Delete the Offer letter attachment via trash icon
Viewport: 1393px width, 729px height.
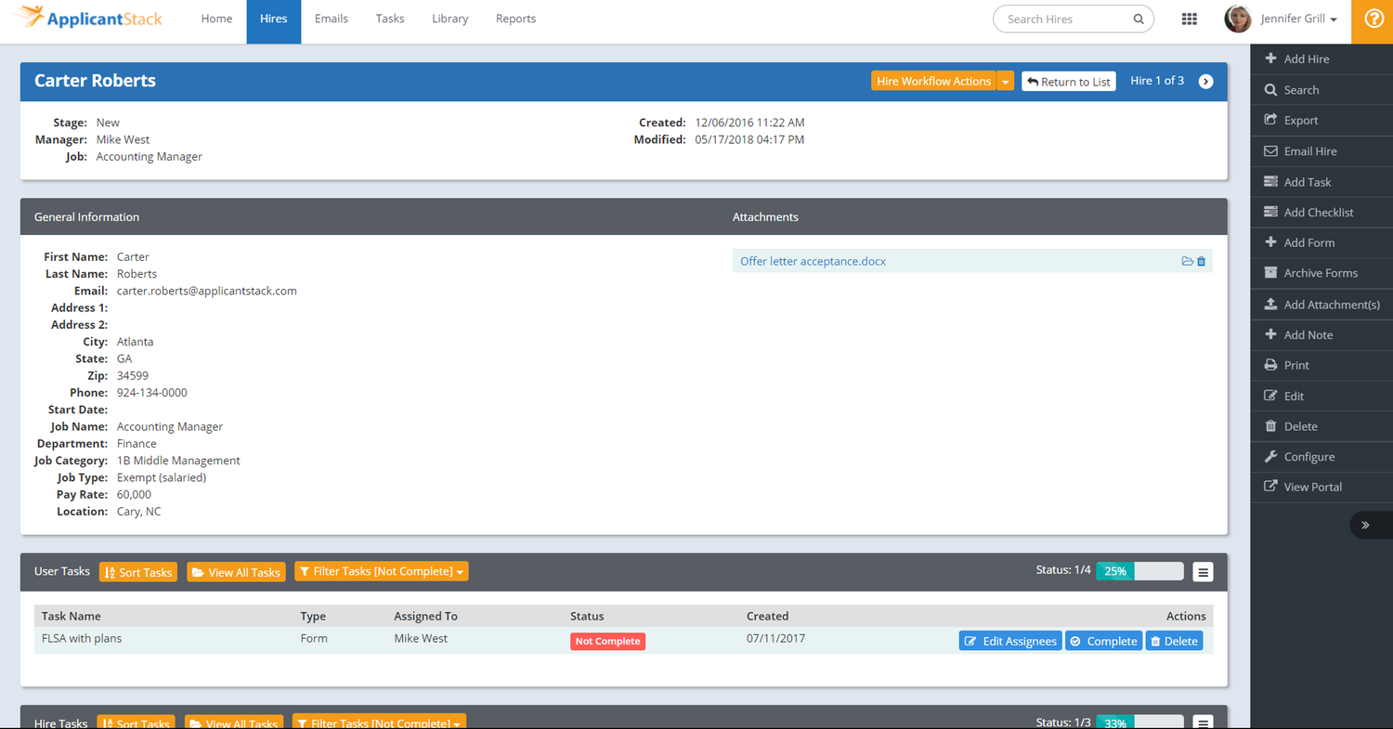click(1201, 262)
